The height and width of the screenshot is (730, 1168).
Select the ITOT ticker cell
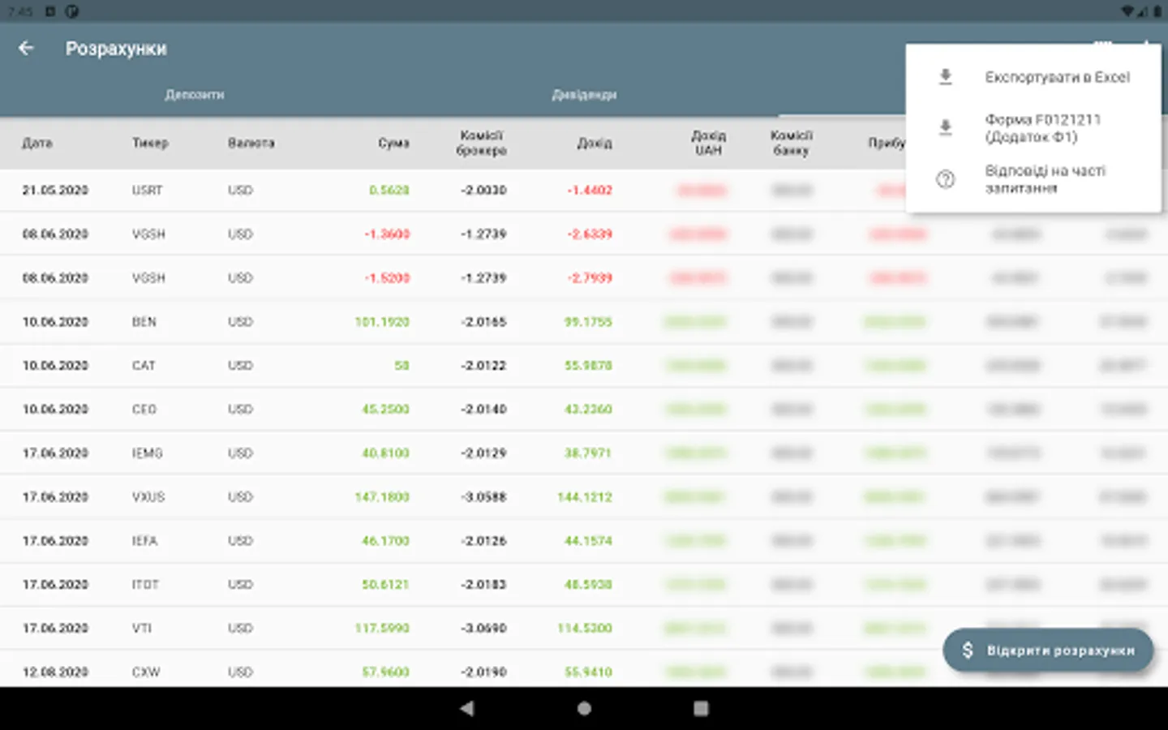[145, 585]
